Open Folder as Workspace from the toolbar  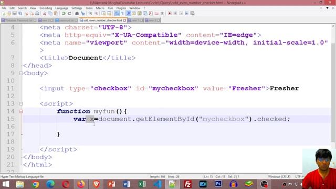(x=156, y=13)
